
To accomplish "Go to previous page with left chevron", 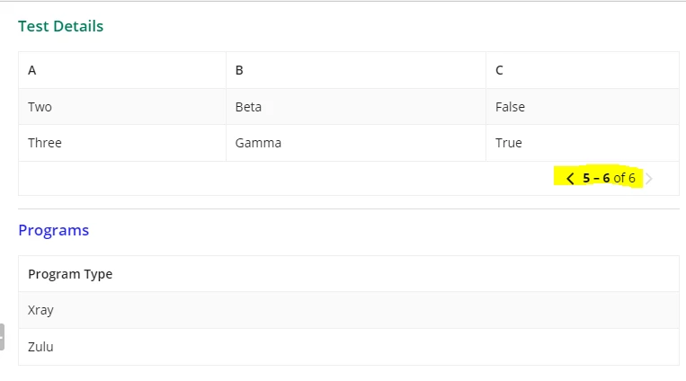I will pyautogui.click(x=570, y=179).
